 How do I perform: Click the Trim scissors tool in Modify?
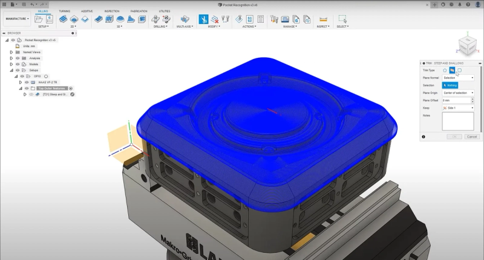coord(203,19)
